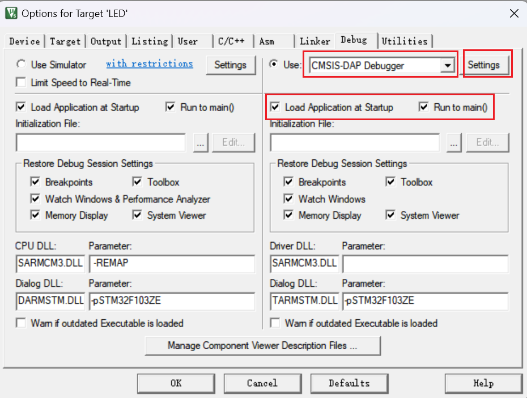Toggle simulator System Viewer checkbox
Screen dimensions: 527x398
(137, 215)
